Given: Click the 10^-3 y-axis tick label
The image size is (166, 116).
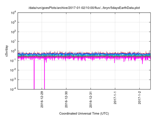Looking at the screenshot, I should pyautogui.click(x=13, y=80).
